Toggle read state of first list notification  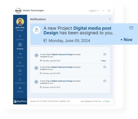point(105,54)
